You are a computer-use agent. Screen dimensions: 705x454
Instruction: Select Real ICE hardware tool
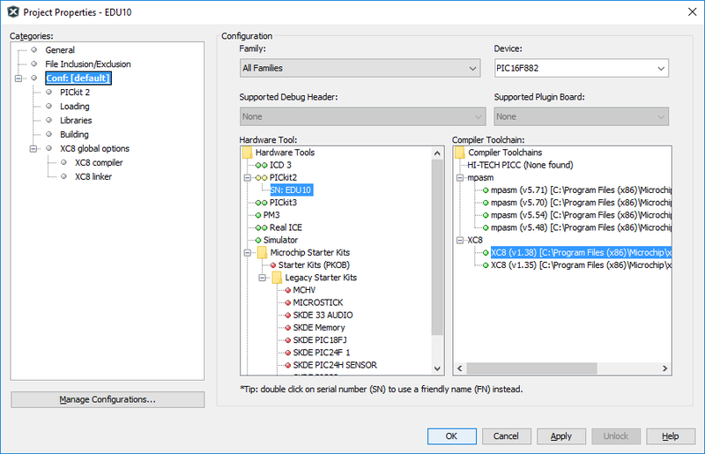pyautogui.click(x=286, y=227)
